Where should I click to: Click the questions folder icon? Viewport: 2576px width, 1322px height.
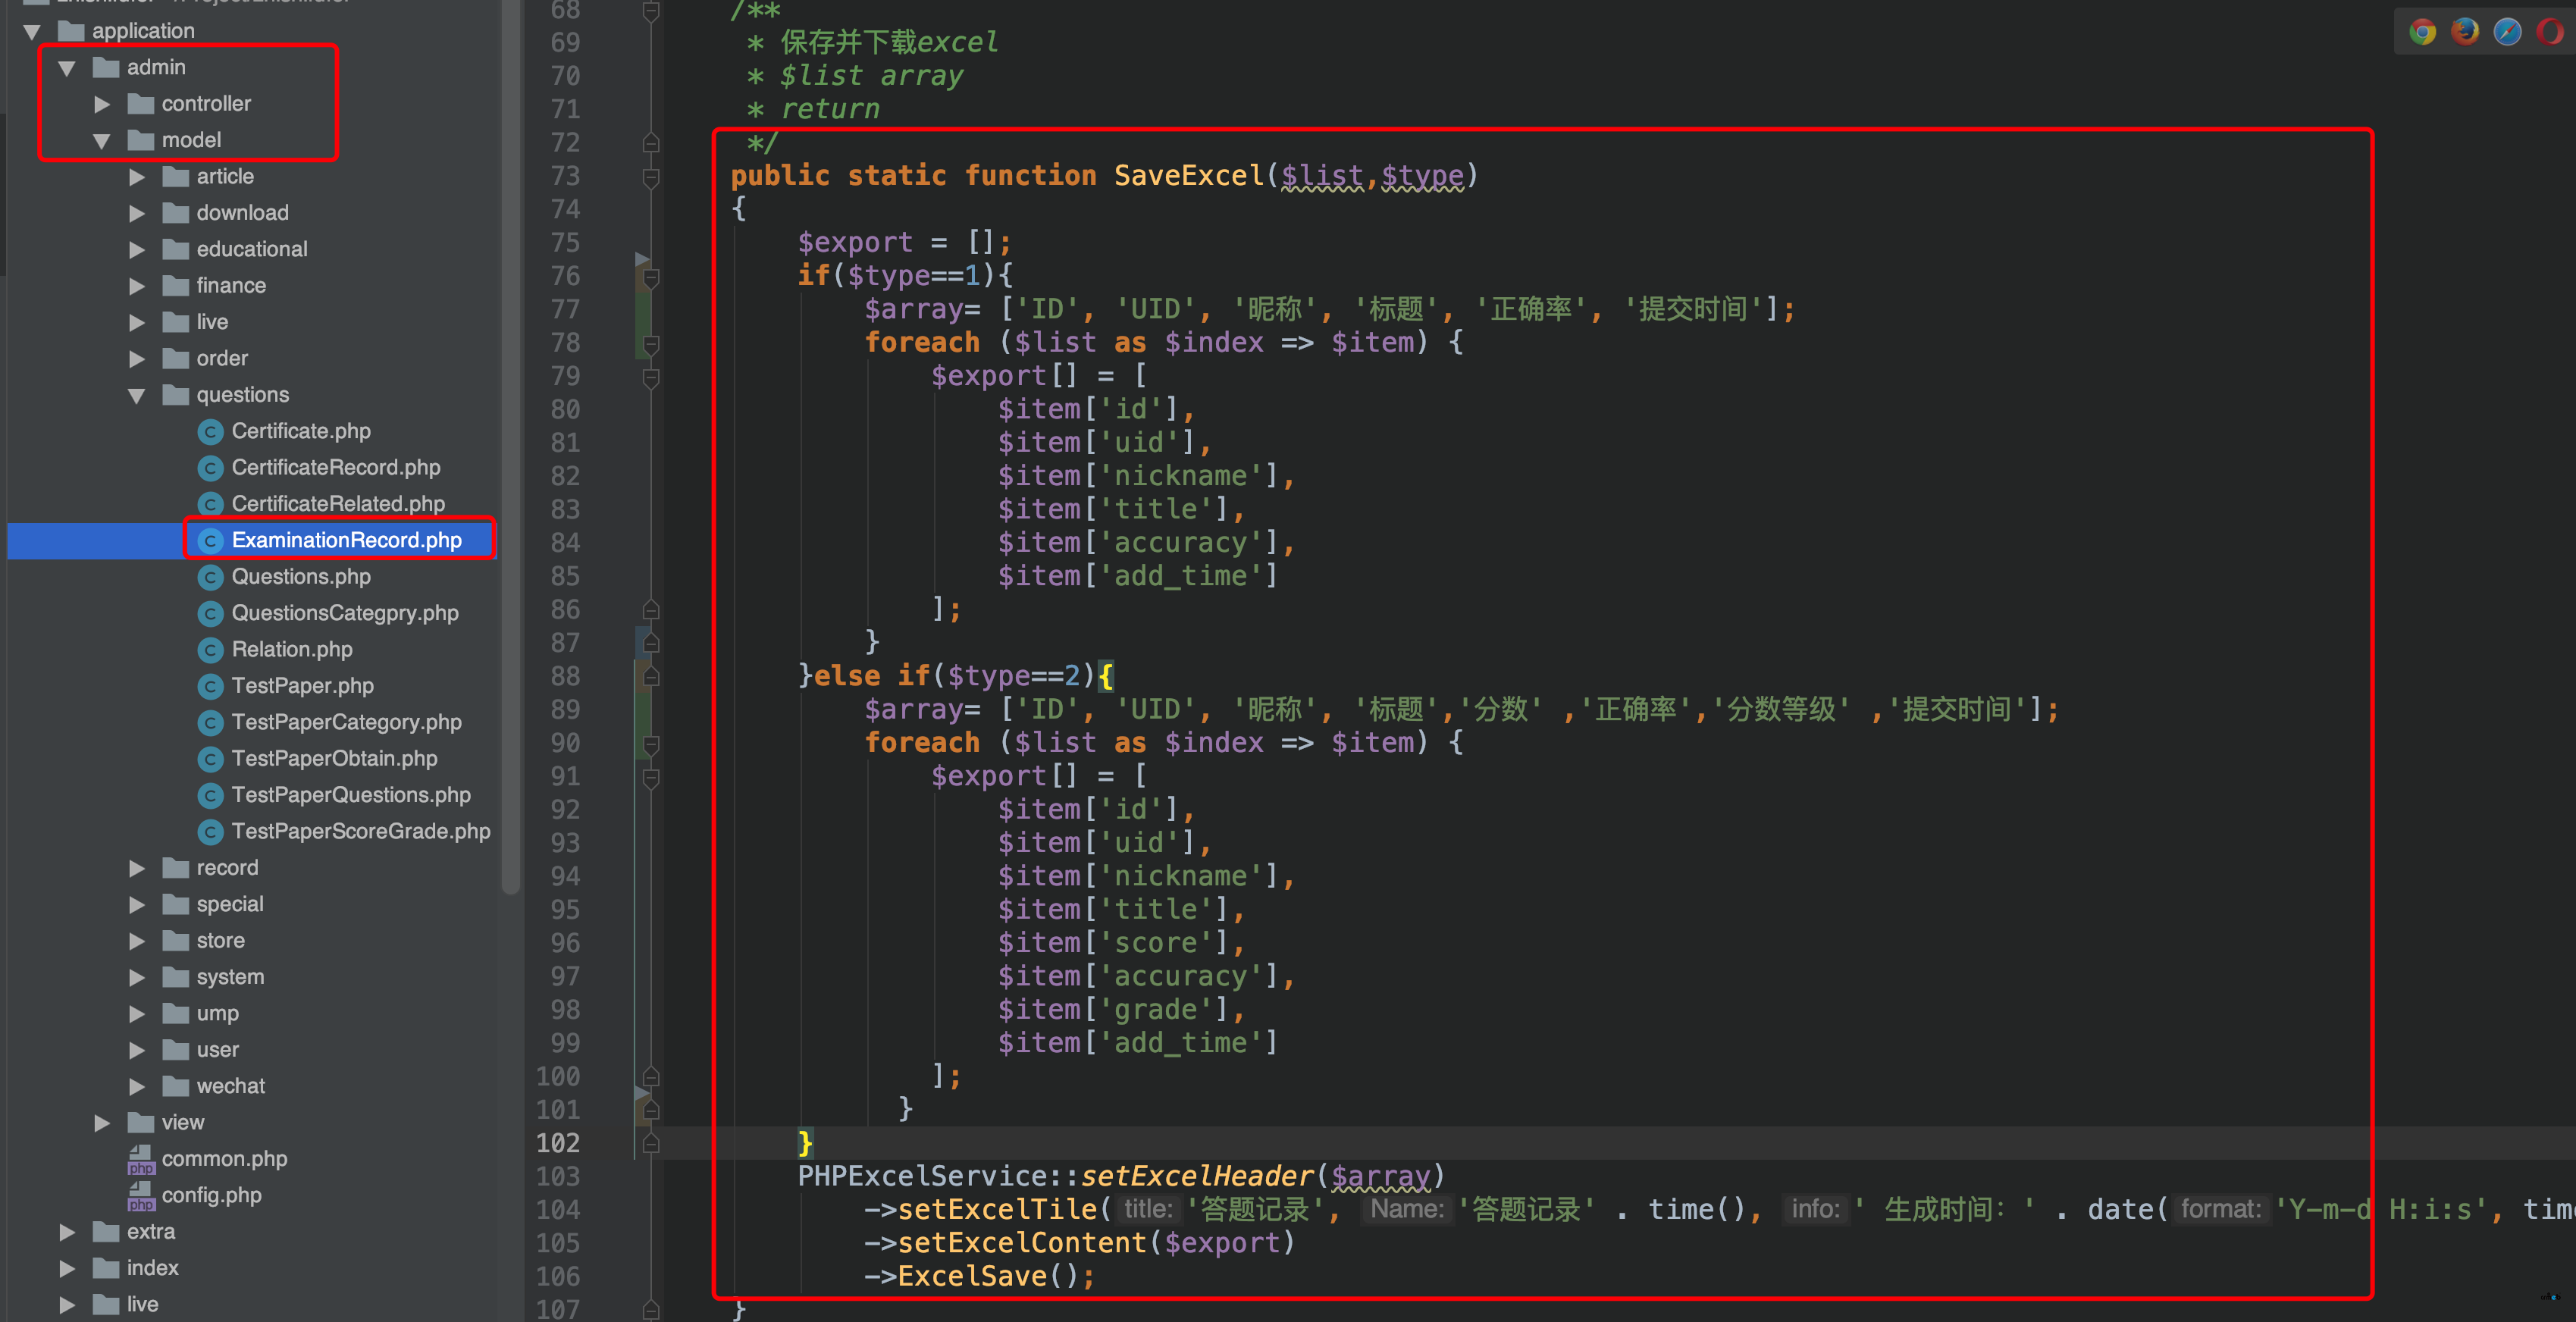coord(176,395)
